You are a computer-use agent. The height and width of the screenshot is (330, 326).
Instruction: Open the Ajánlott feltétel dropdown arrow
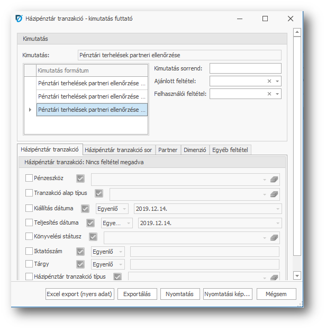[x=277, y=81]
